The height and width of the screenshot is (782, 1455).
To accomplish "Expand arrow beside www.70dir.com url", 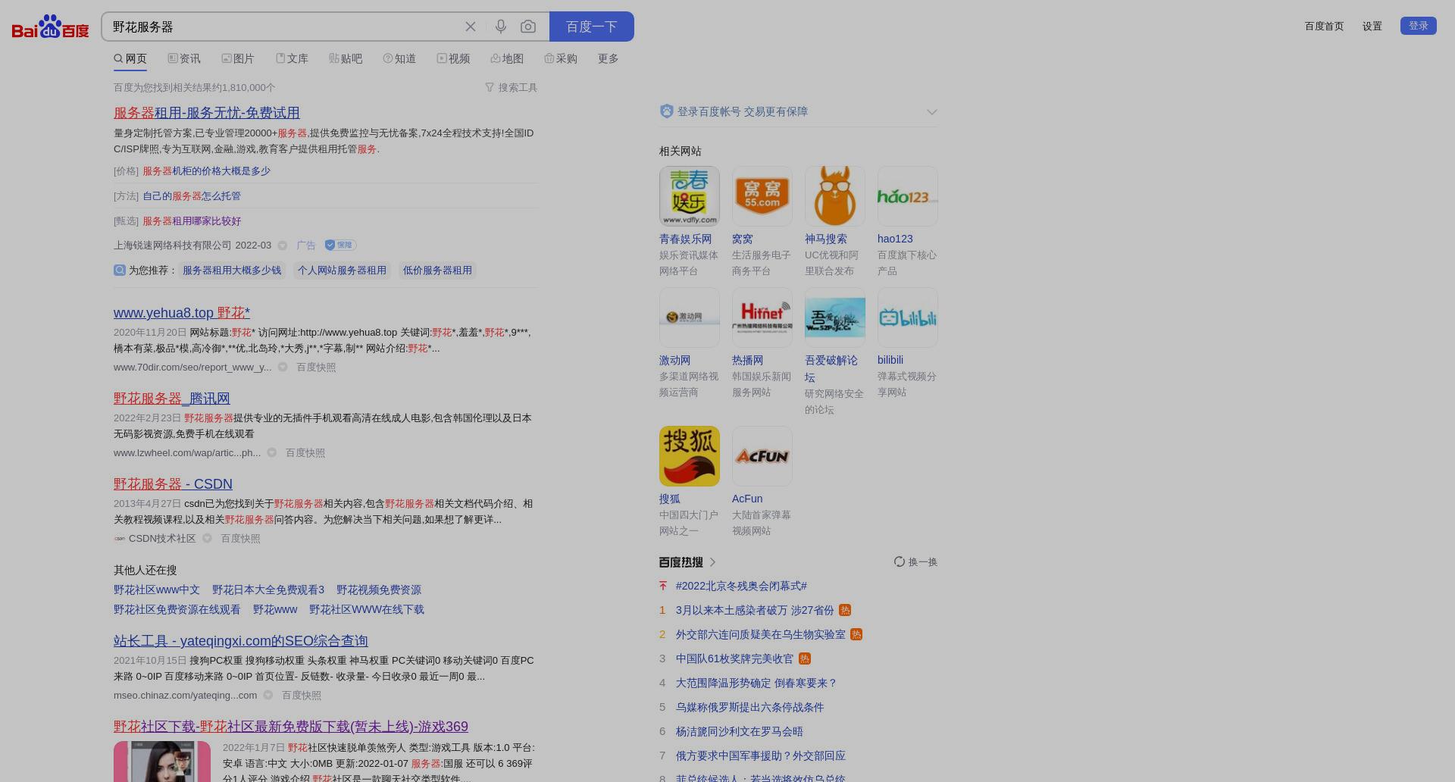I will click(283, 367).
